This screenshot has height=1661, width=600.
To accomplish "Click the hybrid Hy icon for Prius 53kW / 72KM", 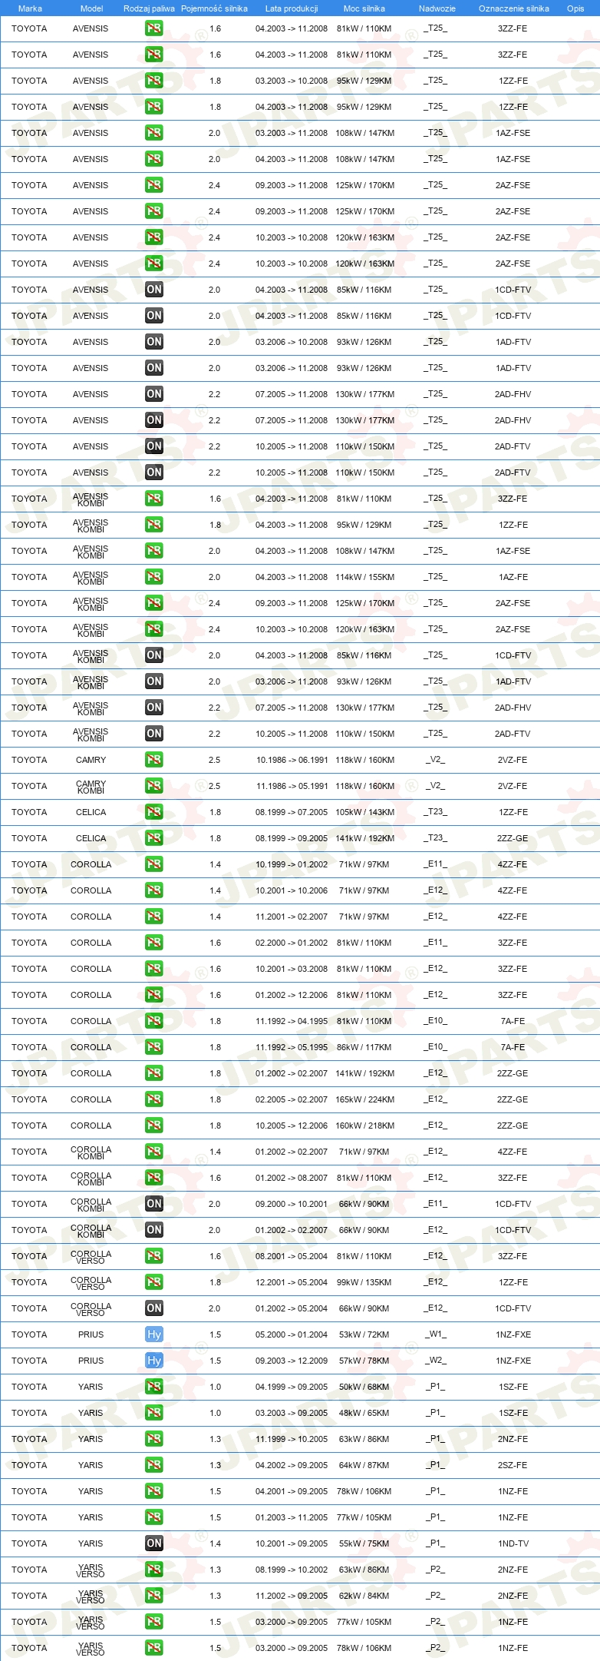I will click(x=154, y=1334).
